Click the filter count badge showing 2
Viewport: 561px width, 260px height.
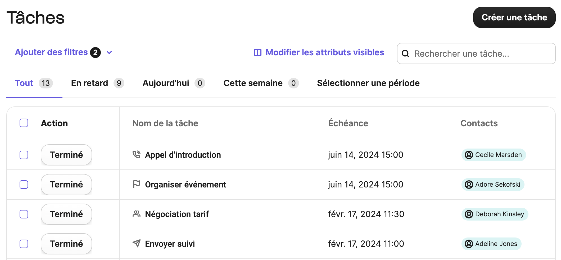tap(96, 52)
